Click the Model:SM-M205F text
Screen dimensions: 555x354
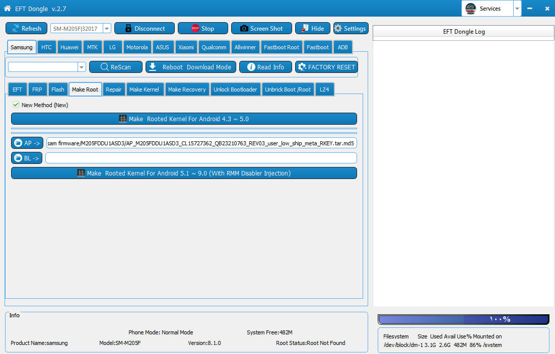click(120, 343)
